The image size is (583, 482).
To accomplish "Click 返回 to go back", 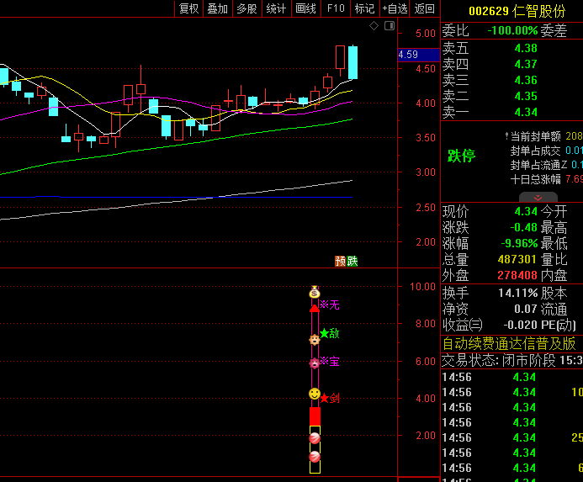I will coord(425,8).
